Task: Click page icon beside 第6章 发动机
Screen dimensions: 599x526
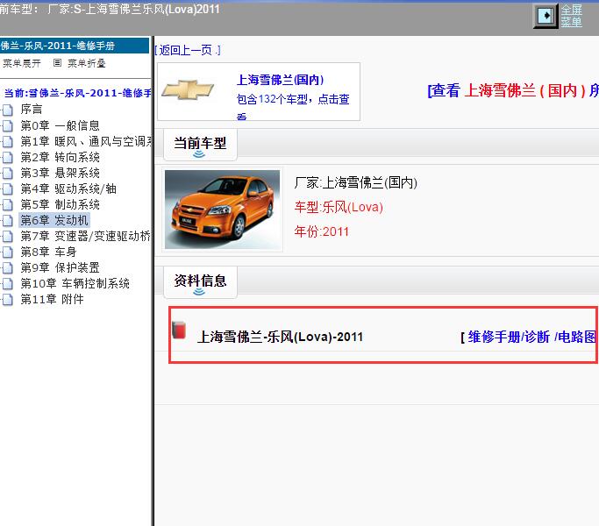Action: (7, 221)
